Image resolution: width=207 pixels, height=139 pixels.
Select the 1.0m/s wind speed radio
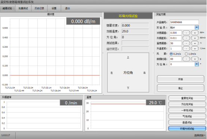click(x=186, y=54)
